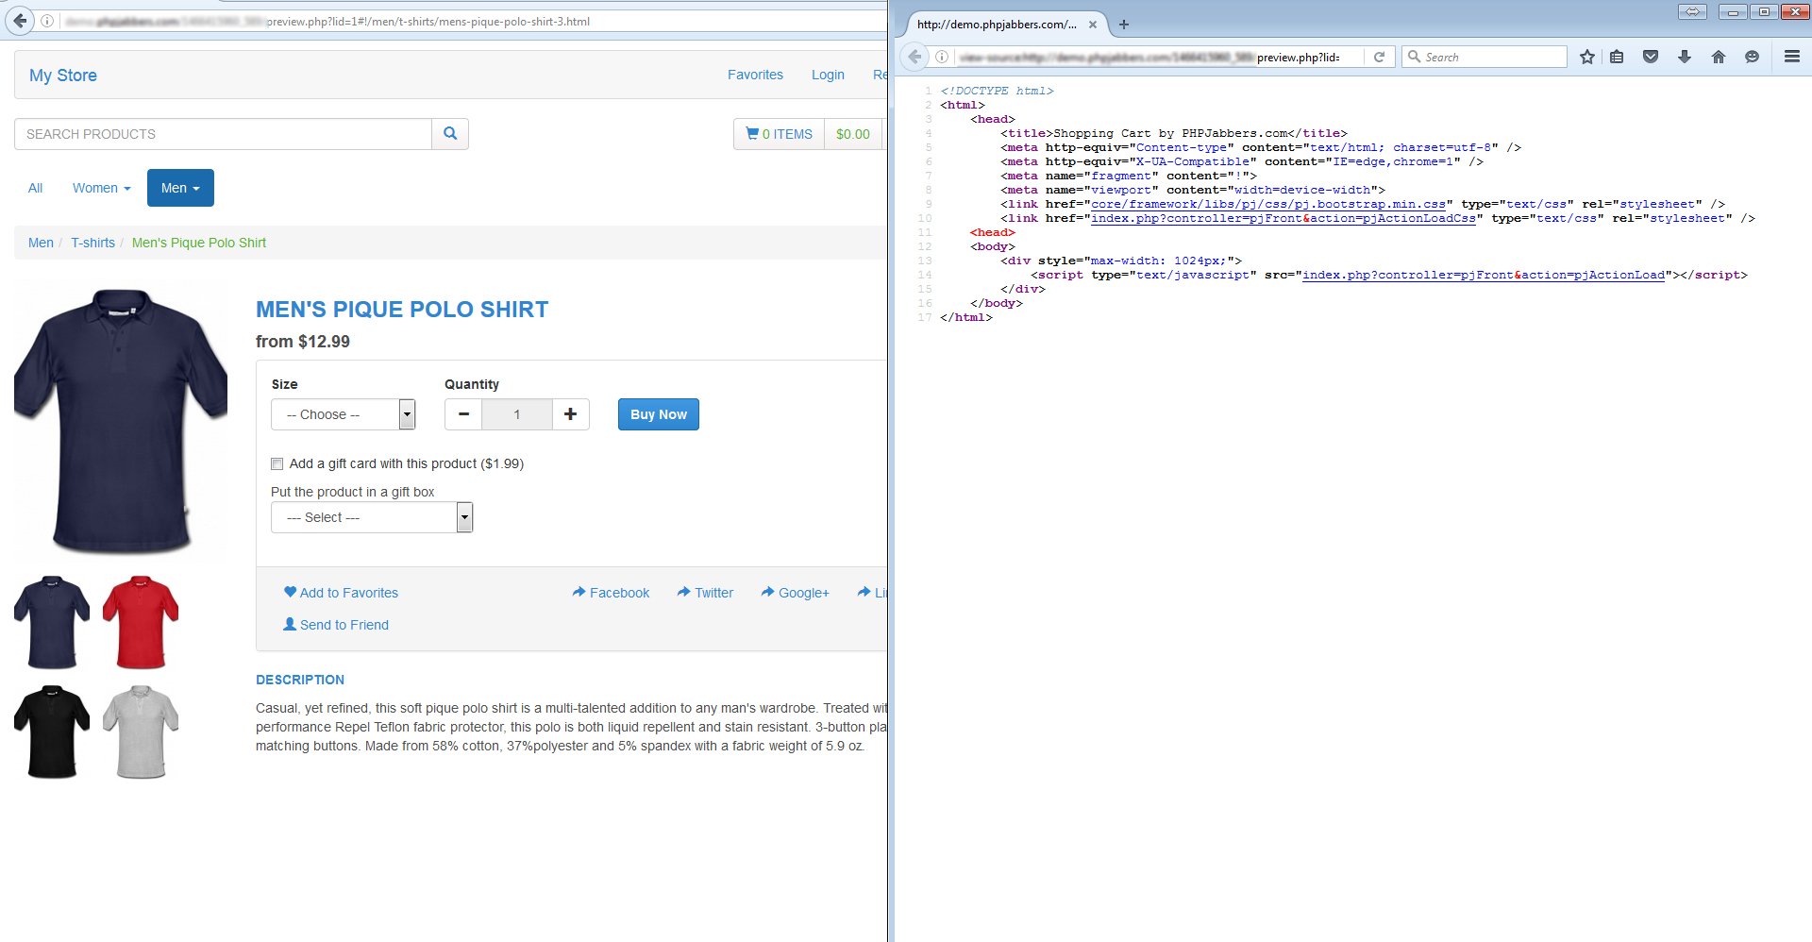Click the title tag line in source
The height and width of the screenshot is (942, 1812).
point(1174,133)
